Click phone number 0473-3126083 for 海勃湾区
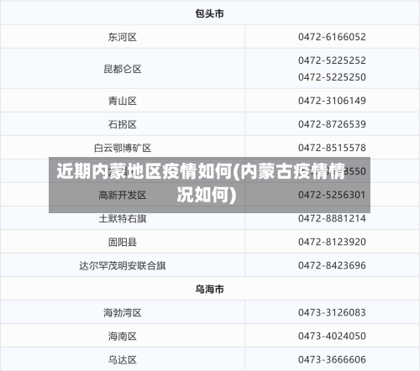 click(332, 312)
